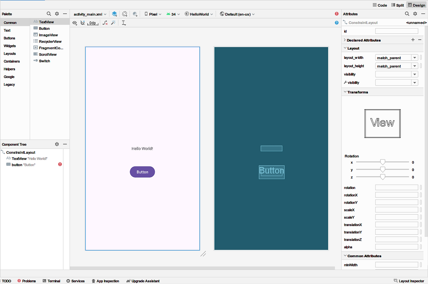
Task: Select Buttons palette category
Action: [x=15, y=38]
